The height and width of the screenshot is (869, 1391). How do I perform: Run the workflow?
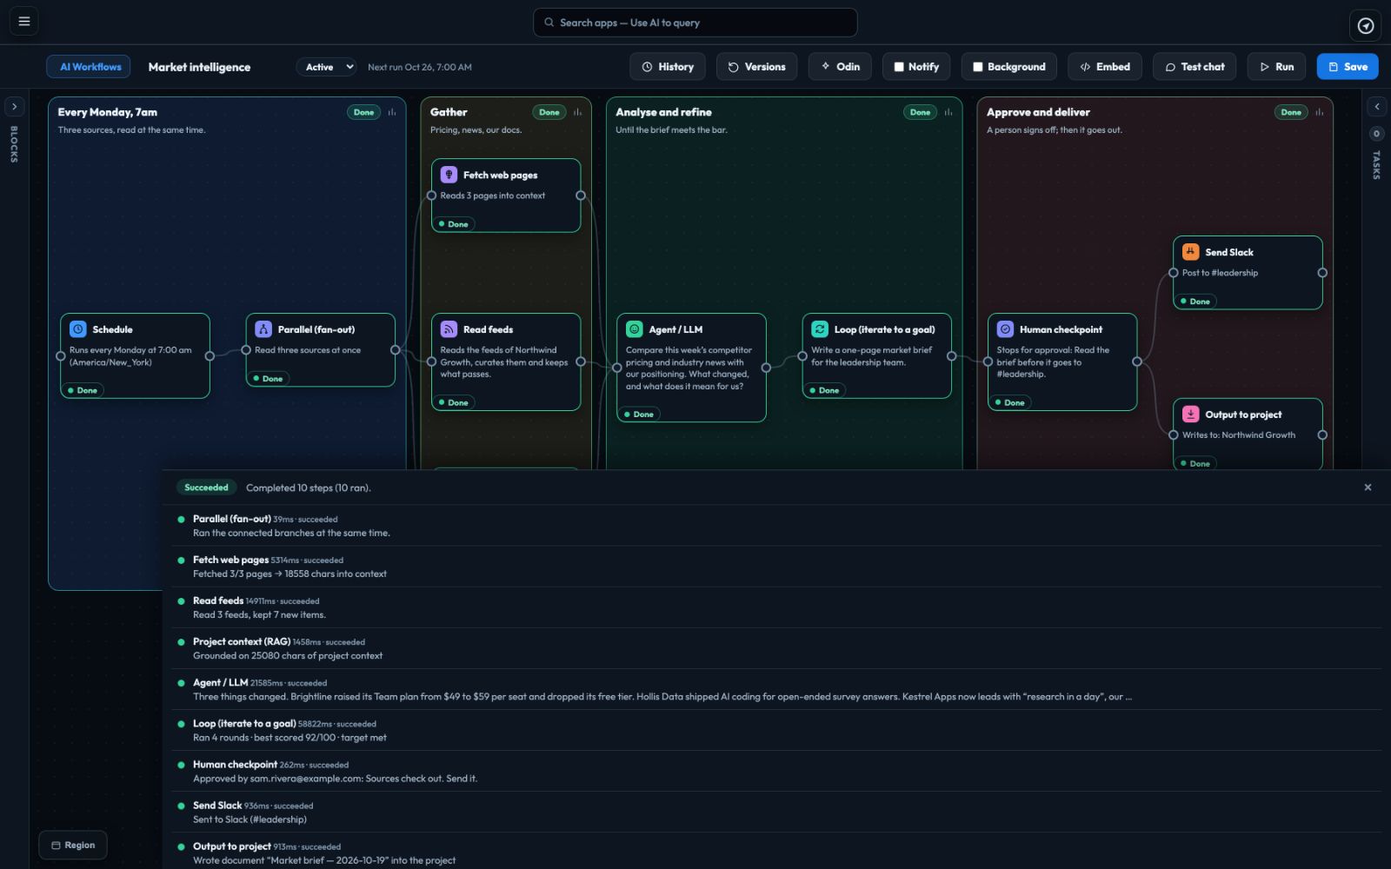coord(1276,67)
